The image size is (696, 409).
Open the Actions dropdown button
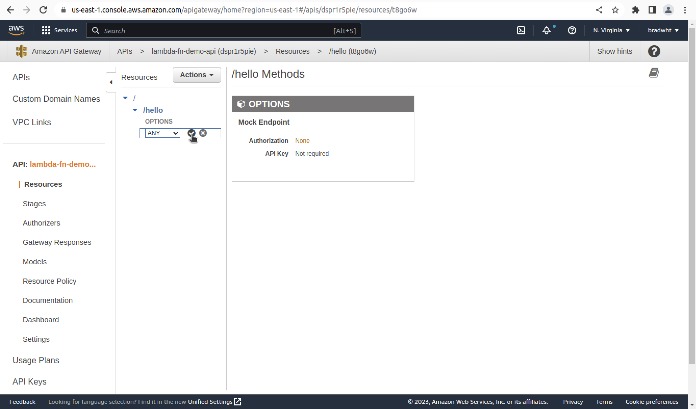tap(197, 75)
